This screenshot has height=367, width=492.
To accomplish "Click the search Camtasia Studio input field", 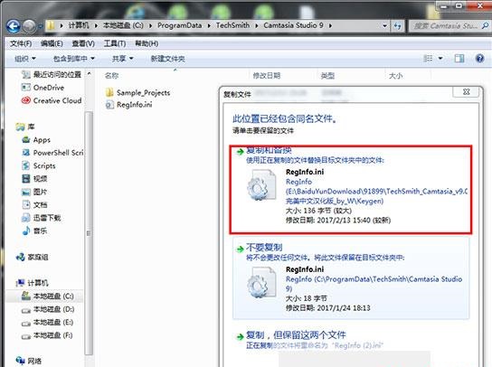I will (446, 25).
